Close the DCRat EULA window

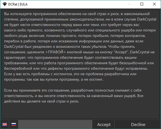point(154,4)
